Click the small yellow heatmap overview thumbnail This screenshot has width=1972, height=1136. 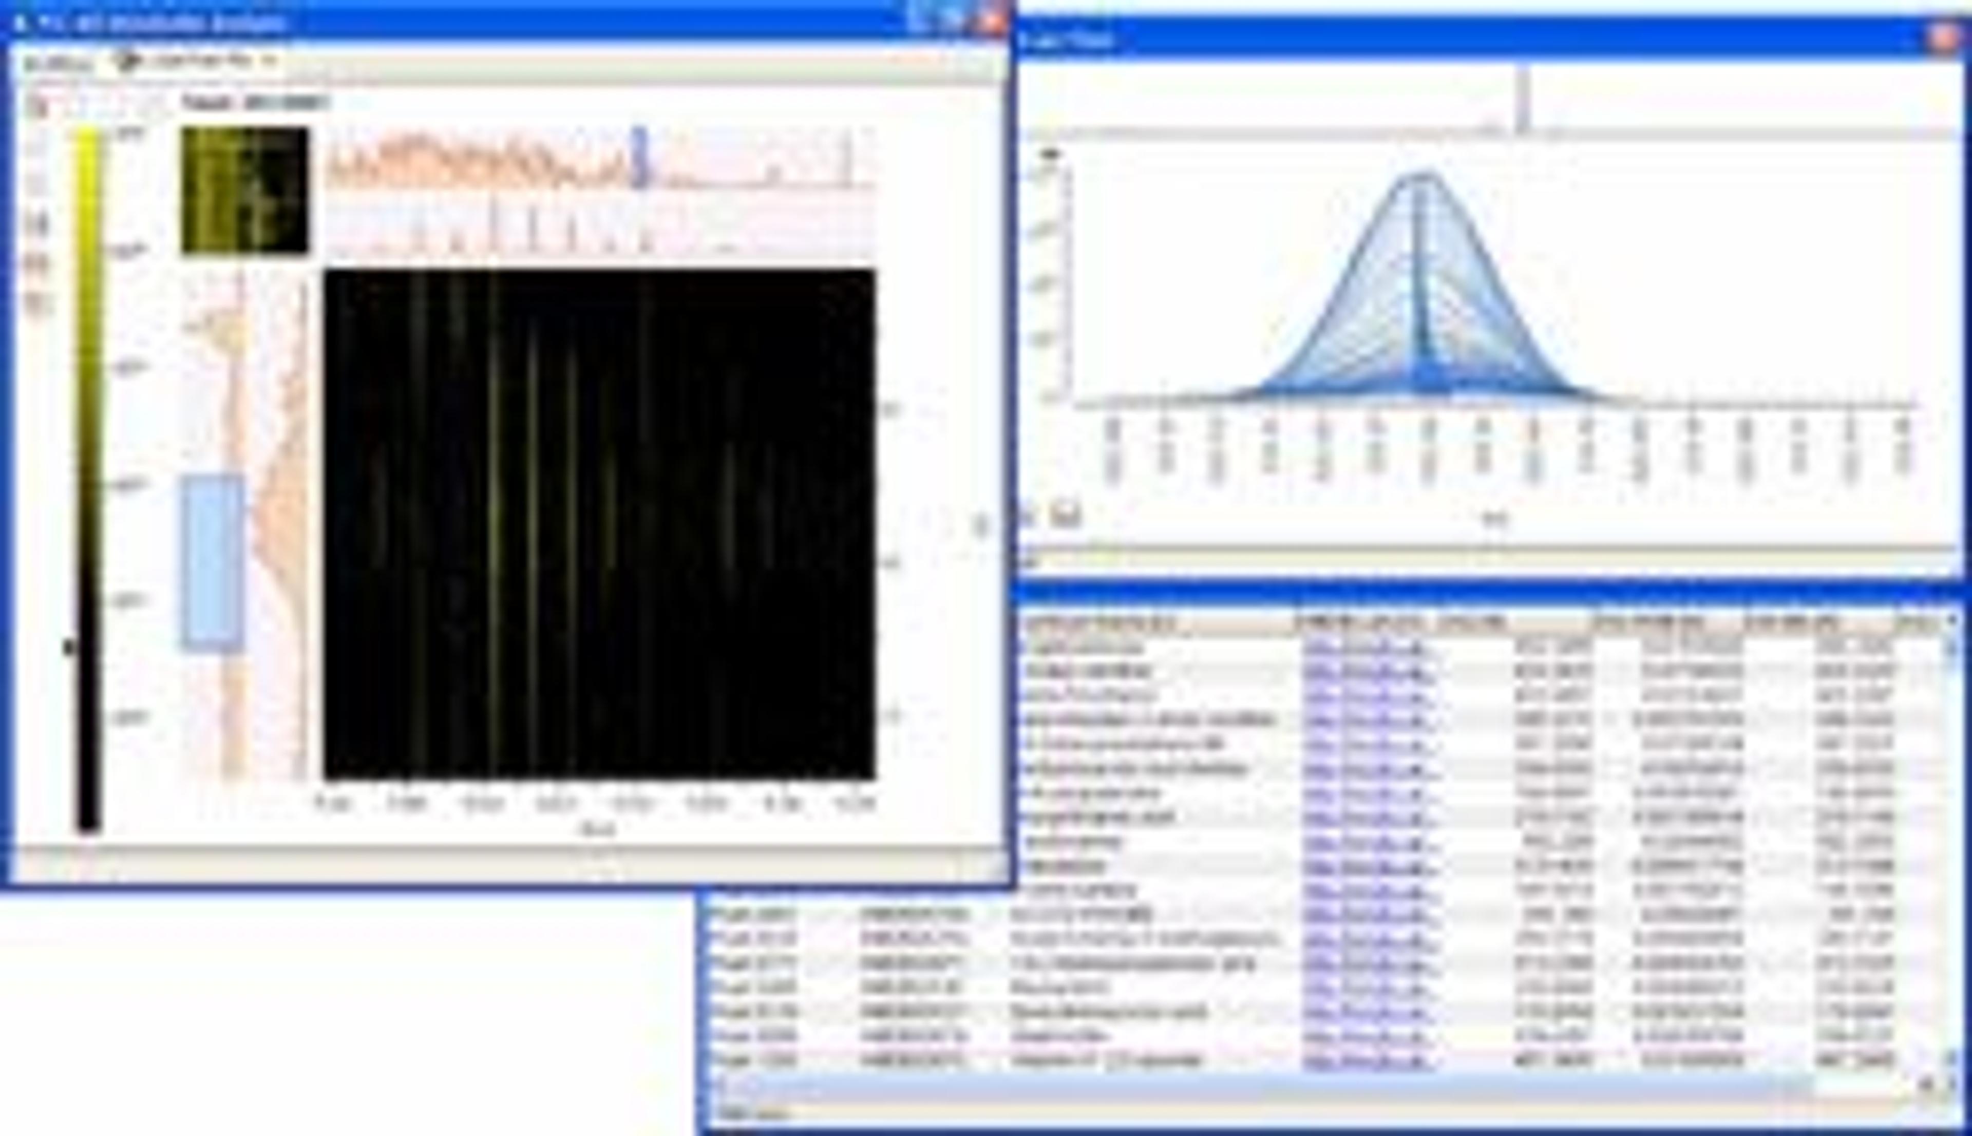pos(244,191)
